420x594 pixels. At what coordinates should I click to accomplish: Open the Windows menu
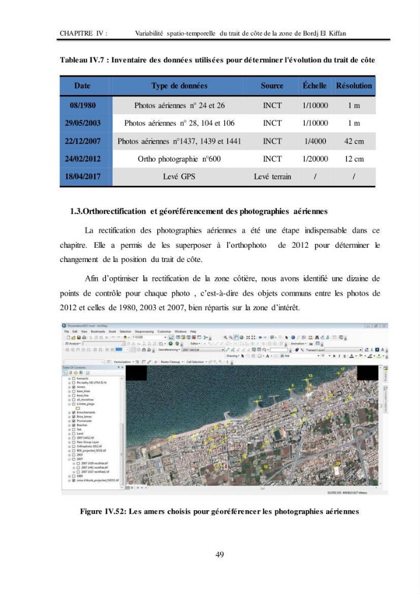point(180,331)
